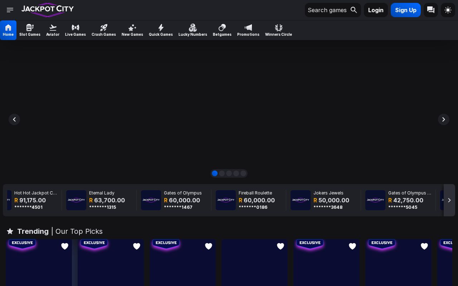Image resolution: width=458 pixels, height=286 pixels.
Task: Open the Live Games section
Action: tap(75, 30)
